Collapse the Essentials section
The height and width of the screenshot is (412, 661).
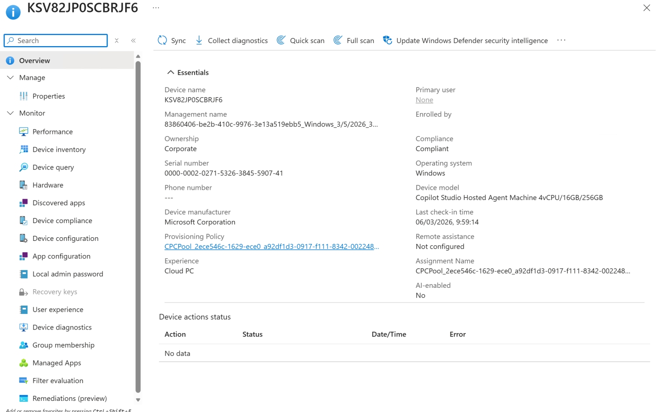(x=171, y=72)
